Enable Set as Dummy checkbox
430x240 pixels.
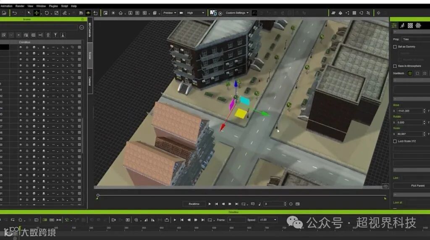tap(395, 47)
